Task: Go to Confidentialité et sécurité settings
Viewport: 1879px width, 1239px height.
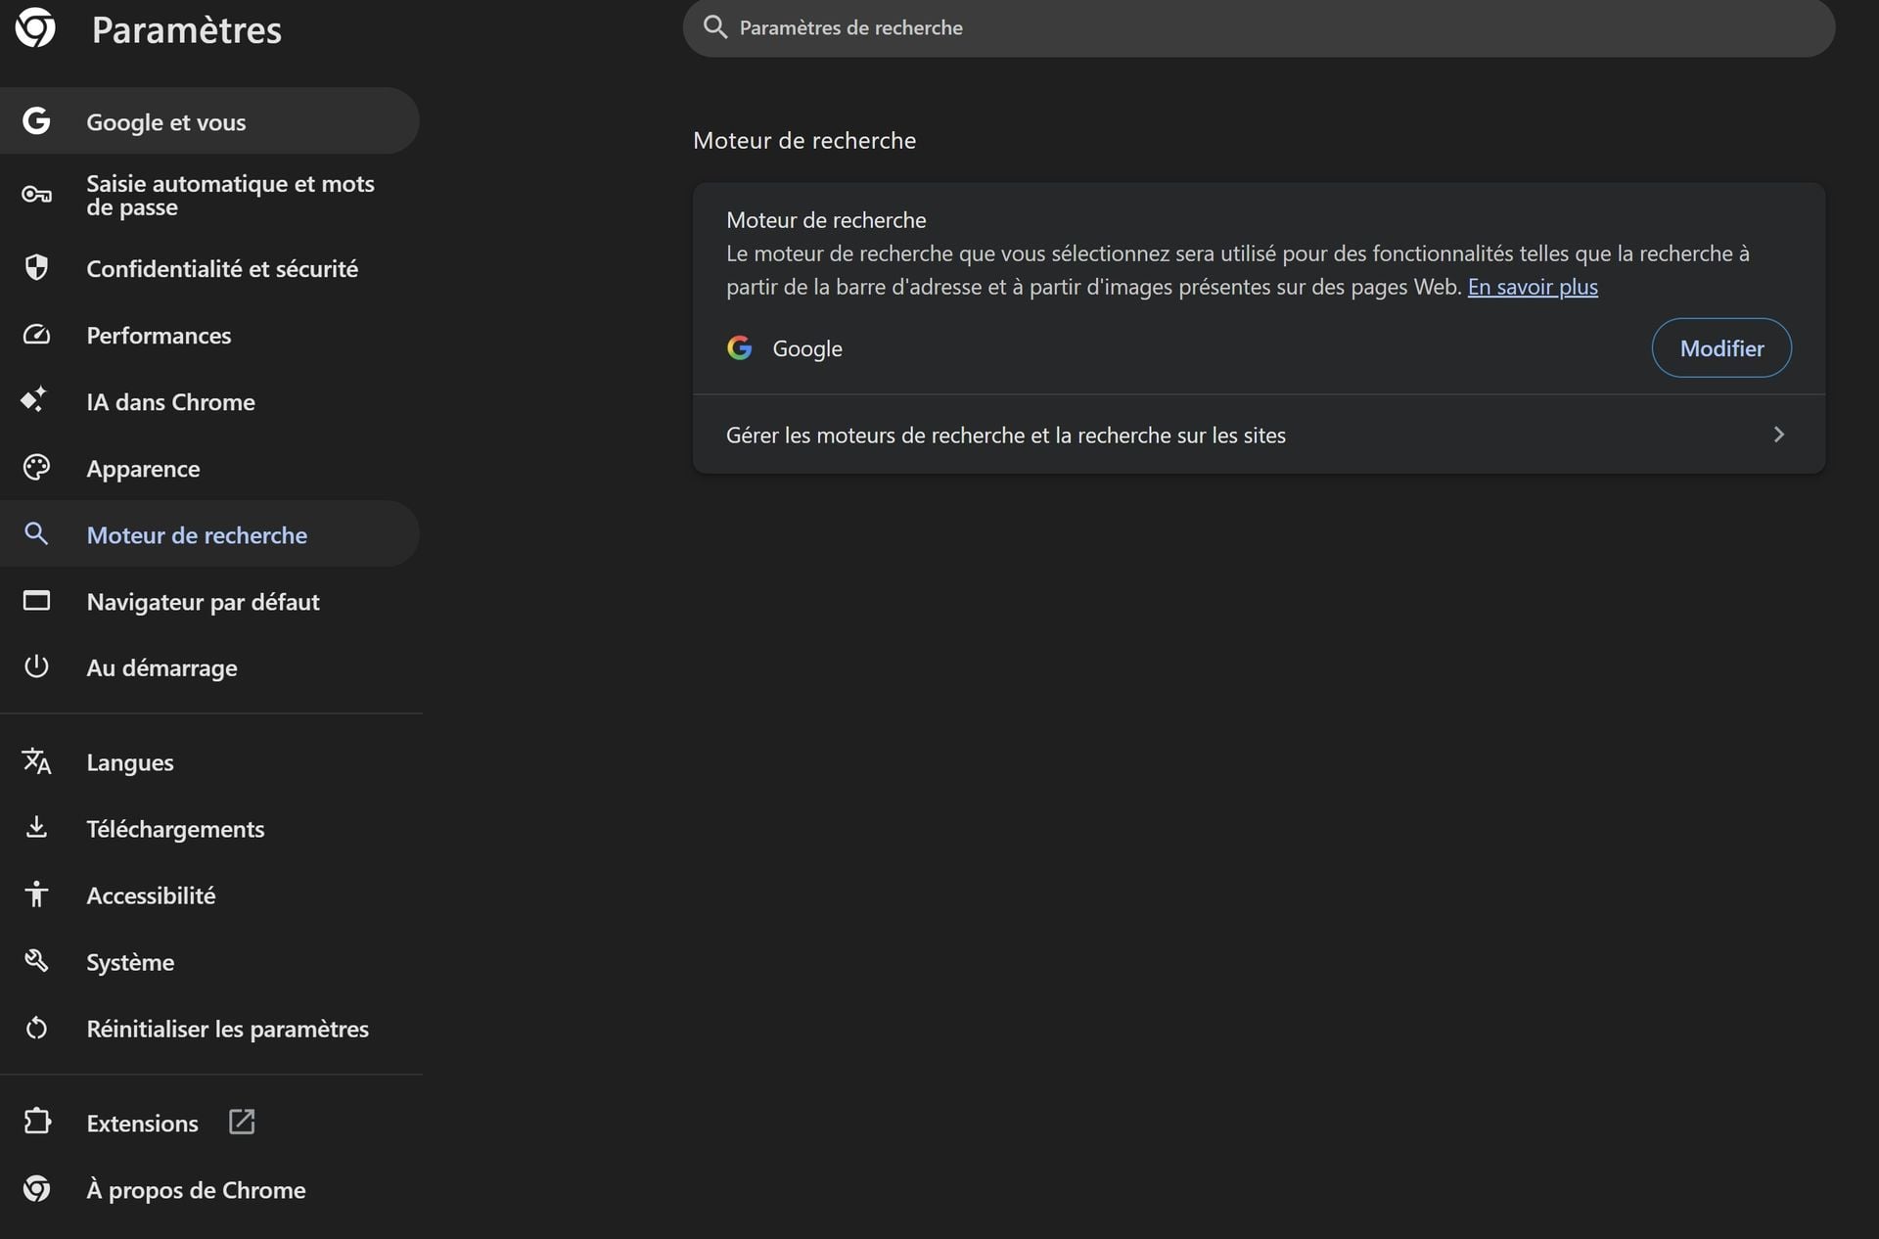Action: click(209, 268)
